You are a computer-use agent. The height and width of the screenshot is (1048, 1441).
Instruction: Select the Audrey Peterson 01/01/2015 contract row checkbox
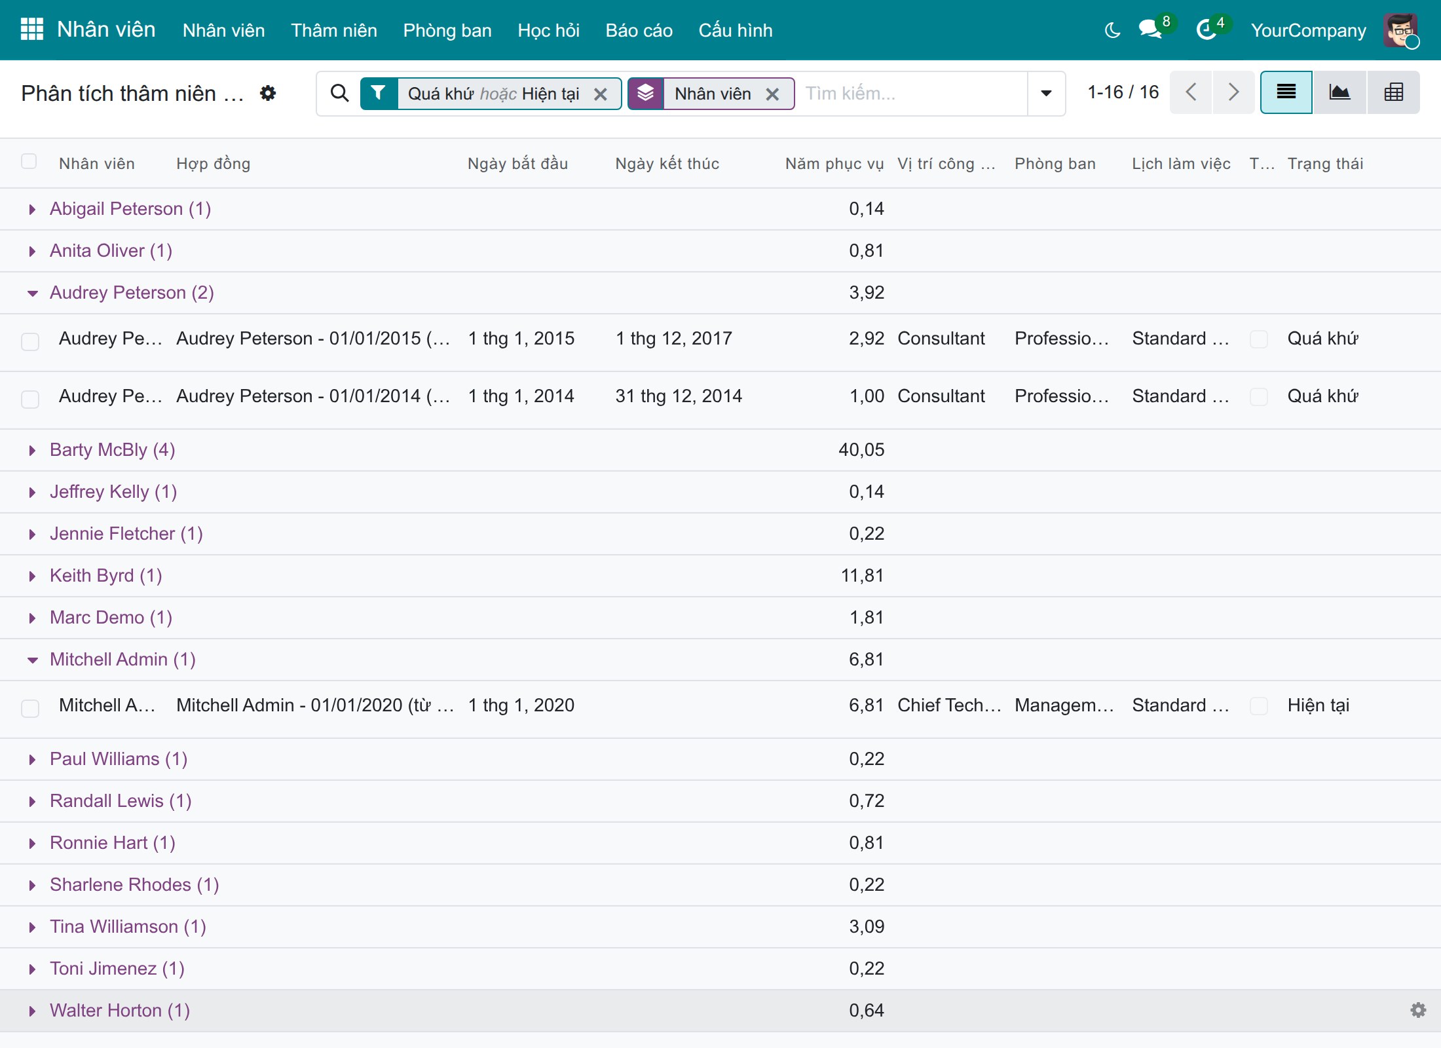click(30, 341)
